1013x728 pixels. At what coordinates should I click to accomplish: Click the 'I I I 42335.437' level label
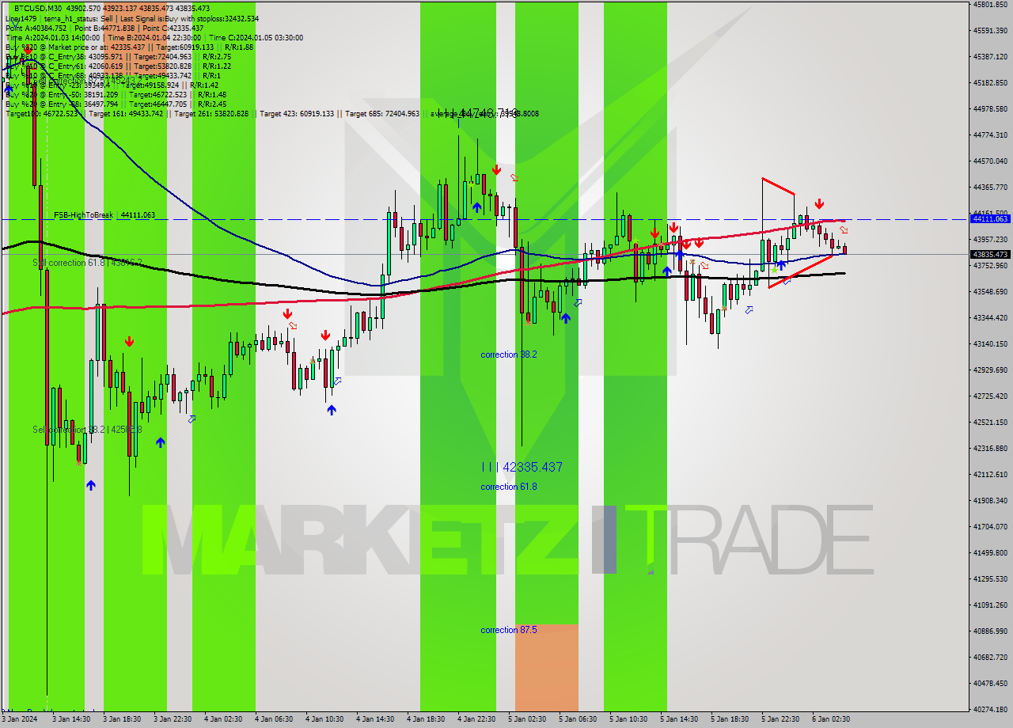pyautogui.click(x=522, y=467)
